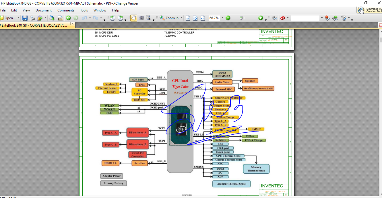Click the 'HDMI 2.0' block in diagram
This screenshot has height=198, width=382.
tap(110, 163)
